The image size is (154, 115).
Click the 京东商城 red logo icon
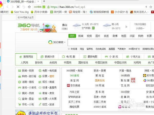(68, 85)
